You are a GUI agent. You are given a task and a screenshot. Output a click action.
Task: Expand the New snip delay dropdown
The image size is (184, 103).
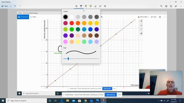pyautogui.click(x=11, y=6)
